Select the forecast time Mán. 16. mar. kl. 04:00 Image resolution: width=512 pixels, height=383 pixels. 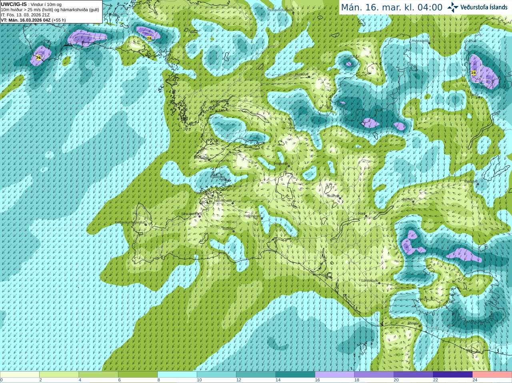pyautogui.click(x=392, y=7)
